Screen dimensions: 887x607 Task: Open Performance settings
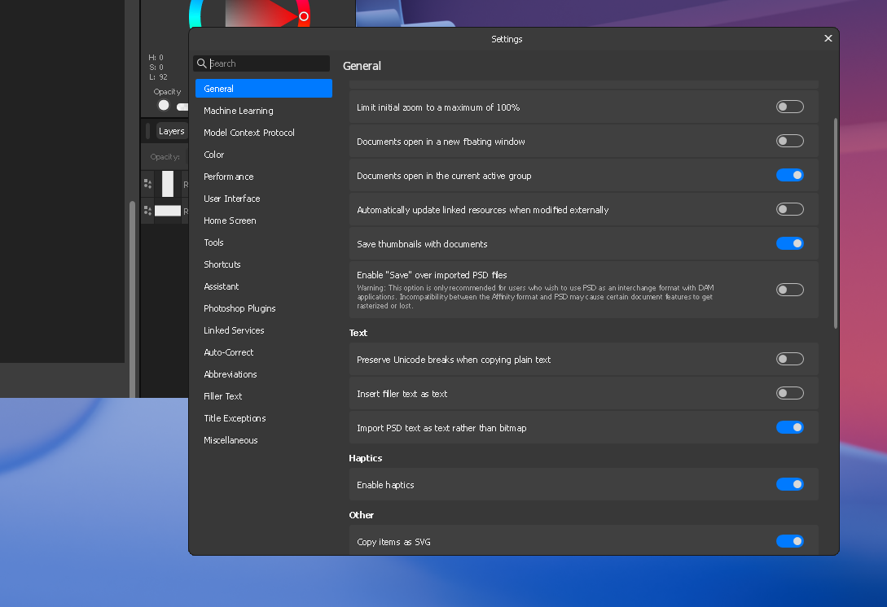coord(264,177)
